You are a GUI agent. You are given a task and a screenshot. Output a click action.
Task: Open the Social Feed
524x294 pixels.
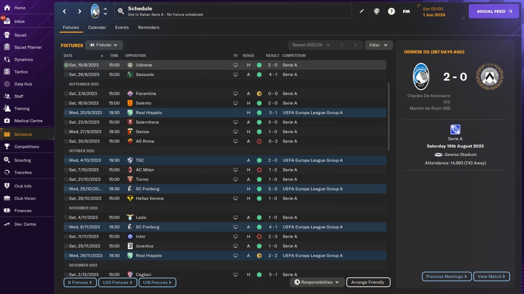coord(494,11)
